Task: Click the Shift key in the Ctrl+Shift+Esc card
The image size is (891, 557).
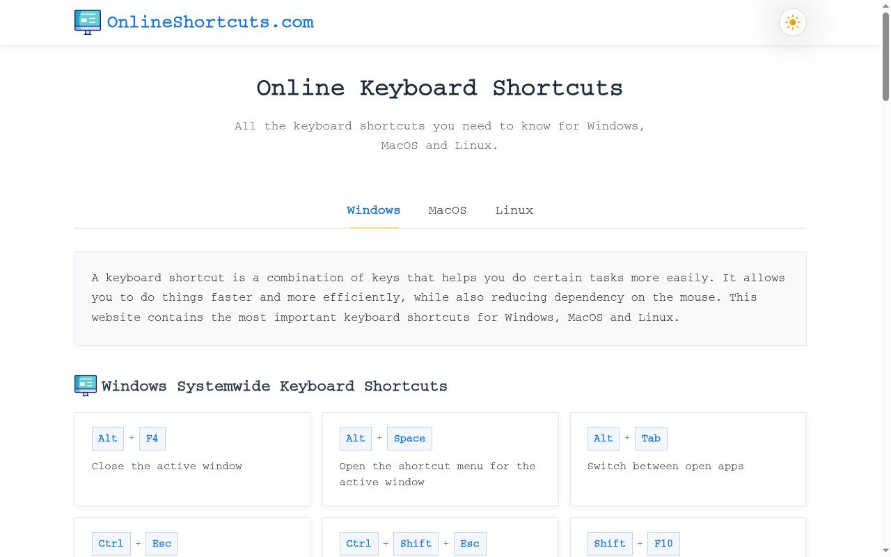Action: coord(416,544)
